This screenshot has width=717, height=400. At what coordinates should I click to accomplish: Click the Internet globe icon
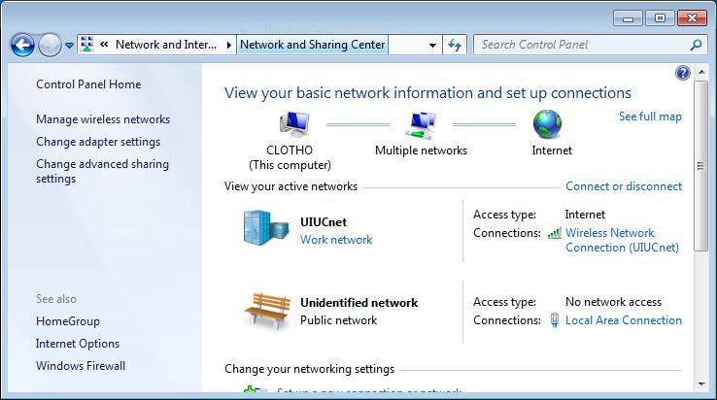coord(548,124)
